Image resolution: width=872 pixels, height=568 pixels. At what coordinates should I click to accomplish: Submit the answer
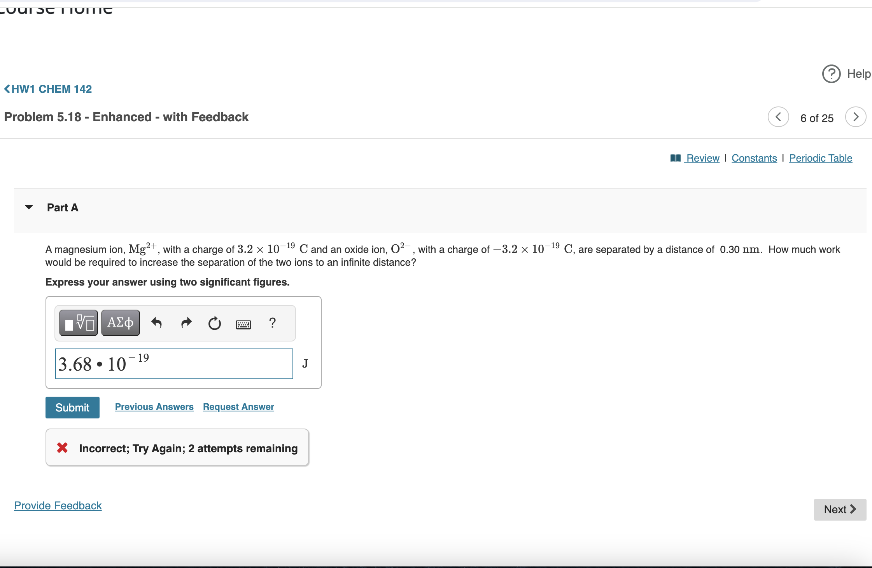(72, 408)
